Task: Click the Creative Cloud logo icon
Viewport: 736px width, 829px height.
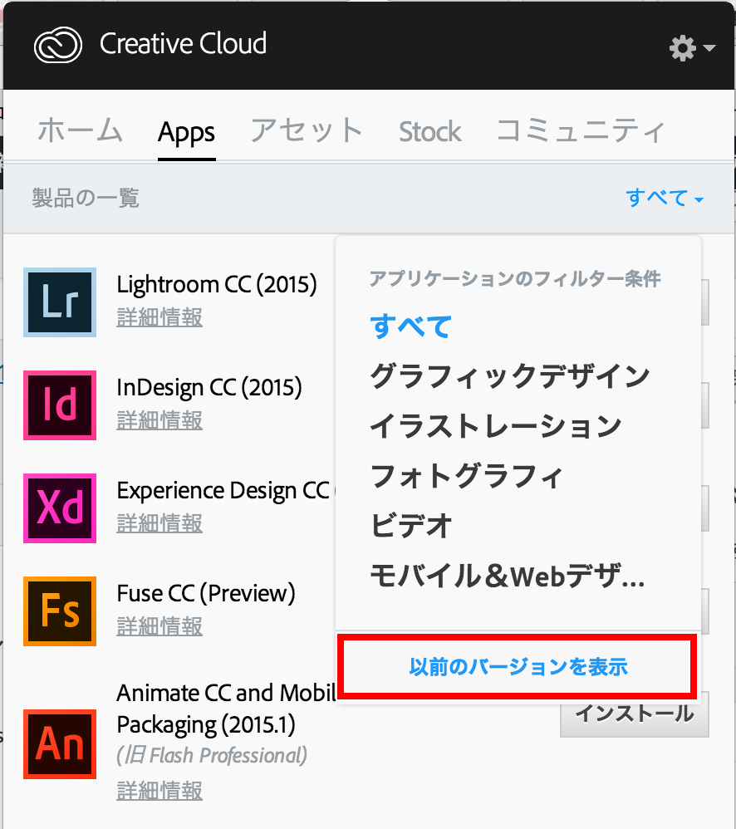Action: (x=58, y=45)
